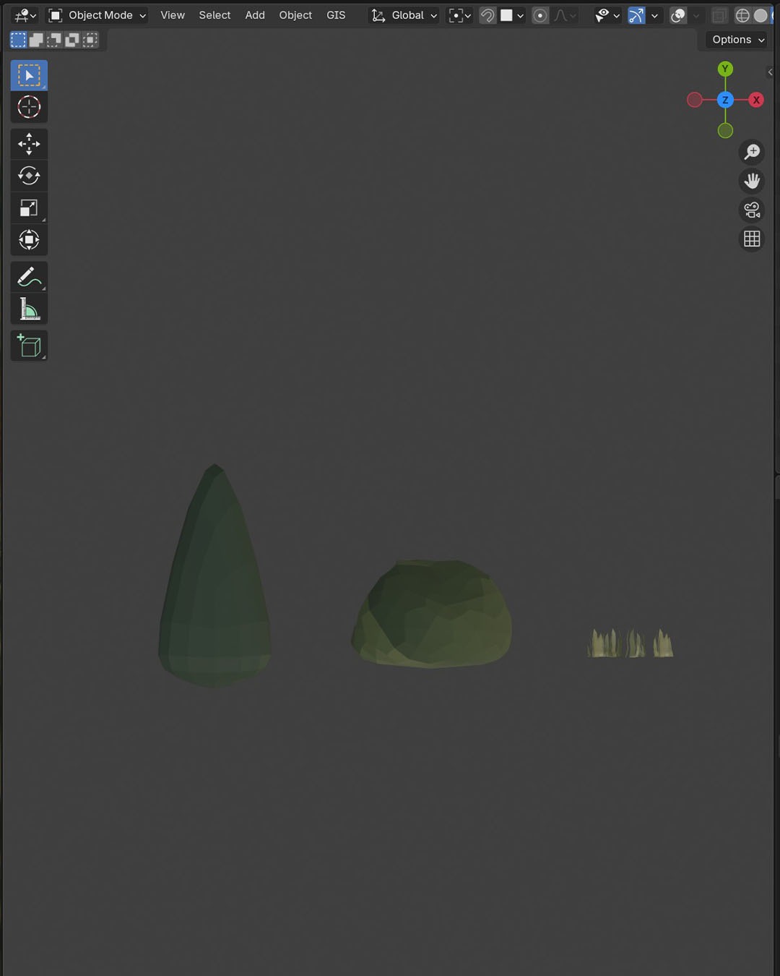Set selection mode to Extend

point(36,40)
